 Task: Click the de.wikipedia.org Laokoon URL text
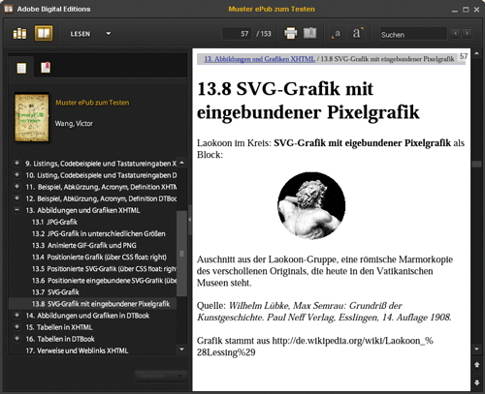(x=315, y=347)
